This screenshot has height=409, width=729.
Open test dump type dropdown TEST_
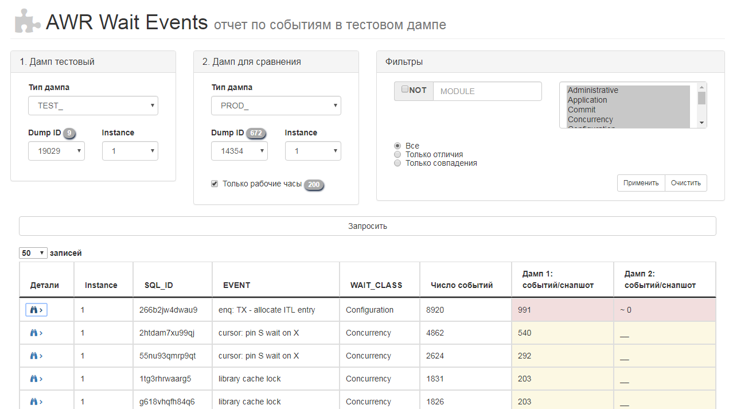pos(93,106)
